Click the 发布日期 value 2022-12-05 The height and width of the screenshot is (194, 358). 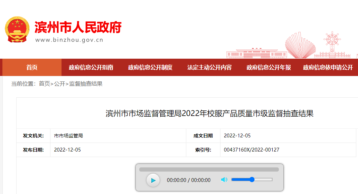[x=67, y=150]
